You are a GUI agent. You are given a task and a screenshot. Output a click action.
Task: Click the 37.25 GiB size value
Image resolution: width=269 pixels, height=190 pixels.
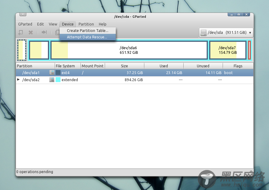135,73
